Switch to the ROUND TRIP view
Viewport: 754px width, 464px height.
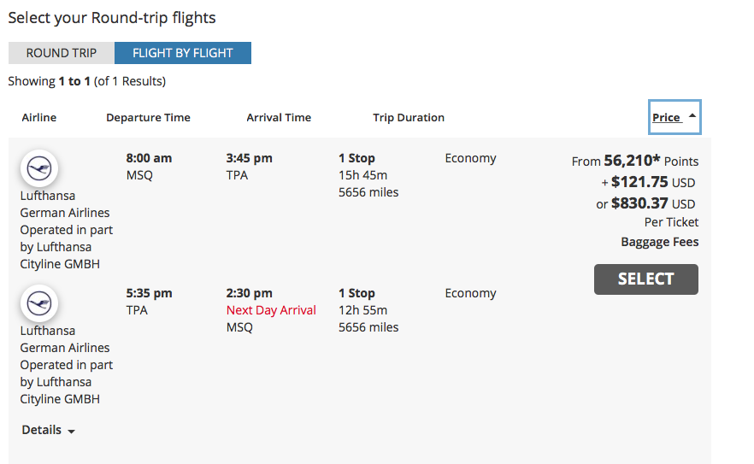[62, 53]
